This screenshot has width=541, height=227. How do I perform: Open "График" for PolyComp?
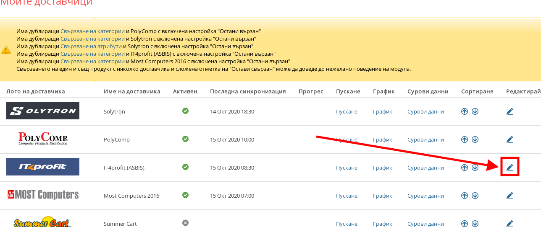[382, 140]
